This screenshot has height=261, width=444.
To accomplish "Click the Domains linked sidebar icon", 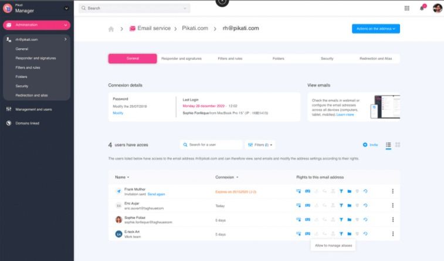I will [9, 123].
